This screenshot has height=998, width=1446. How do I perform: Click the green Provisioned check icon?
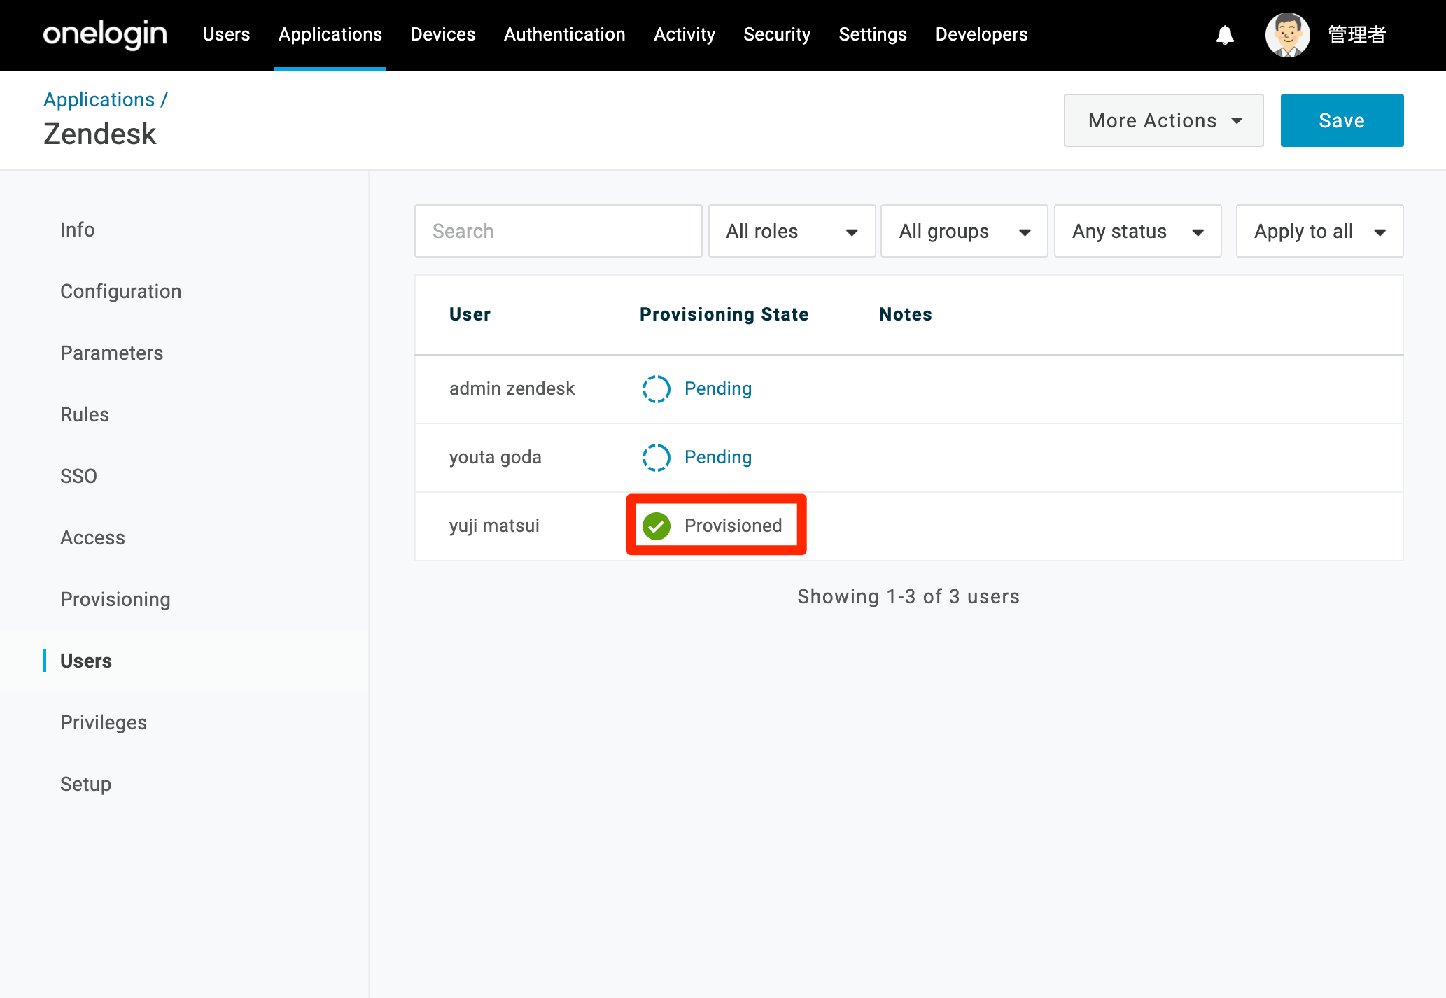point(656,526)
